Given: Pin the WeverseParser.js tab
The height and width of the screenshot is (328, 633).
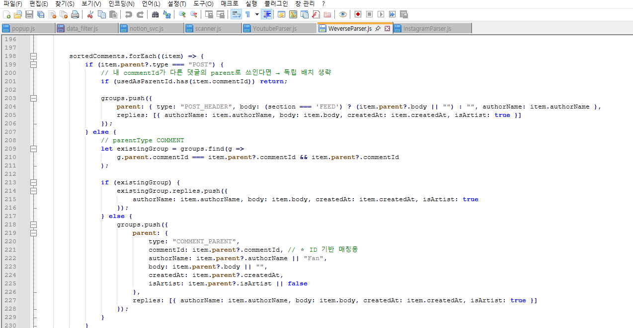Looking at the screenshot, I should [378, 29].
